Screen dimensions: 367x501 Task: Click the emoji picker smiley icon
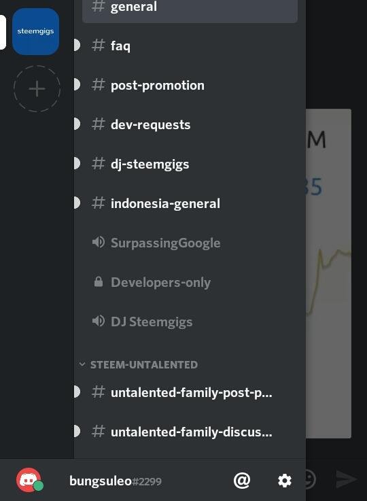(310, 479)
